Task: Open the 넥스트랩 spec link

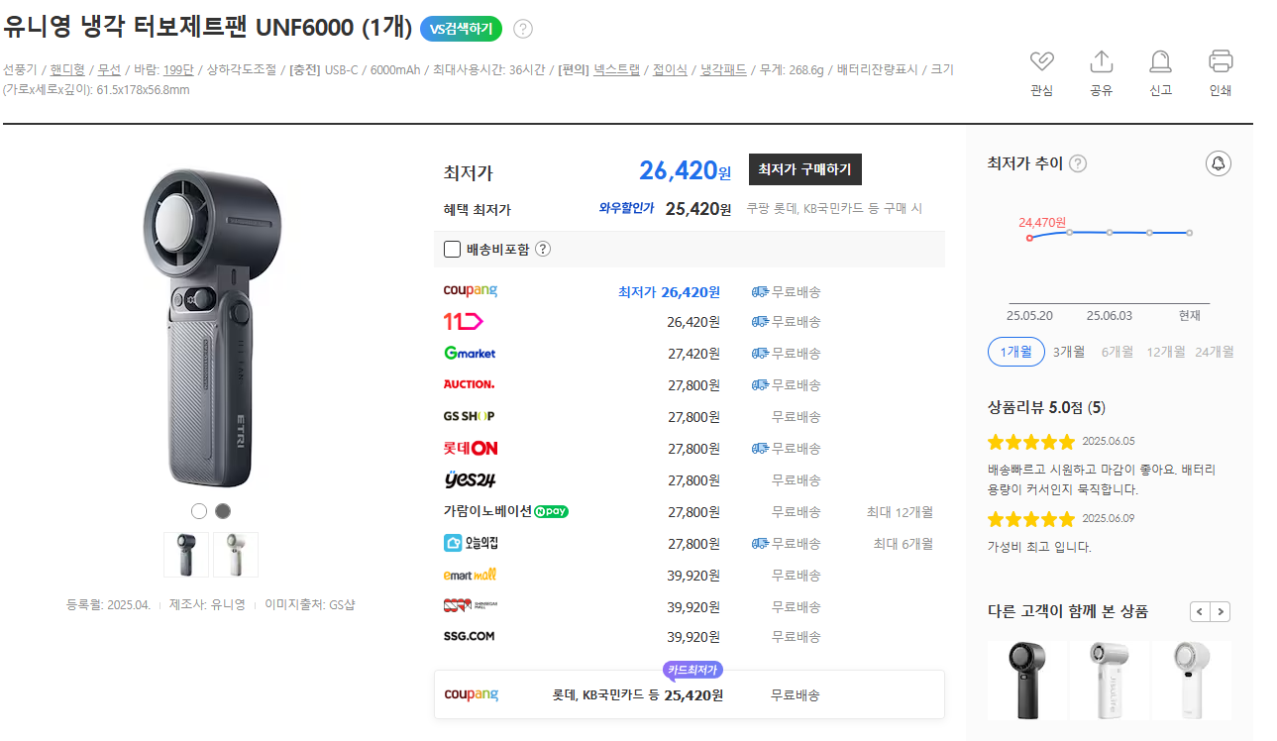Action: pos(616,69)
